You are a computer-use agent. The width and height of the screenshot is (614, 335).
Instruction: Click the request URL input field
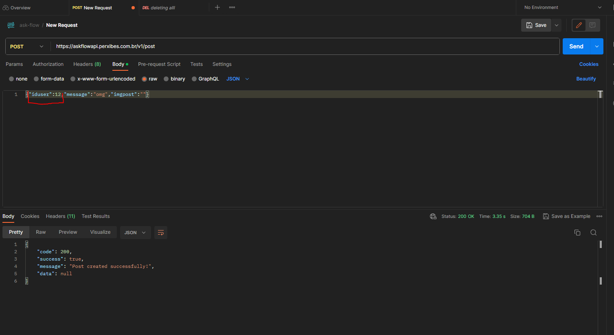pos(305,46)
